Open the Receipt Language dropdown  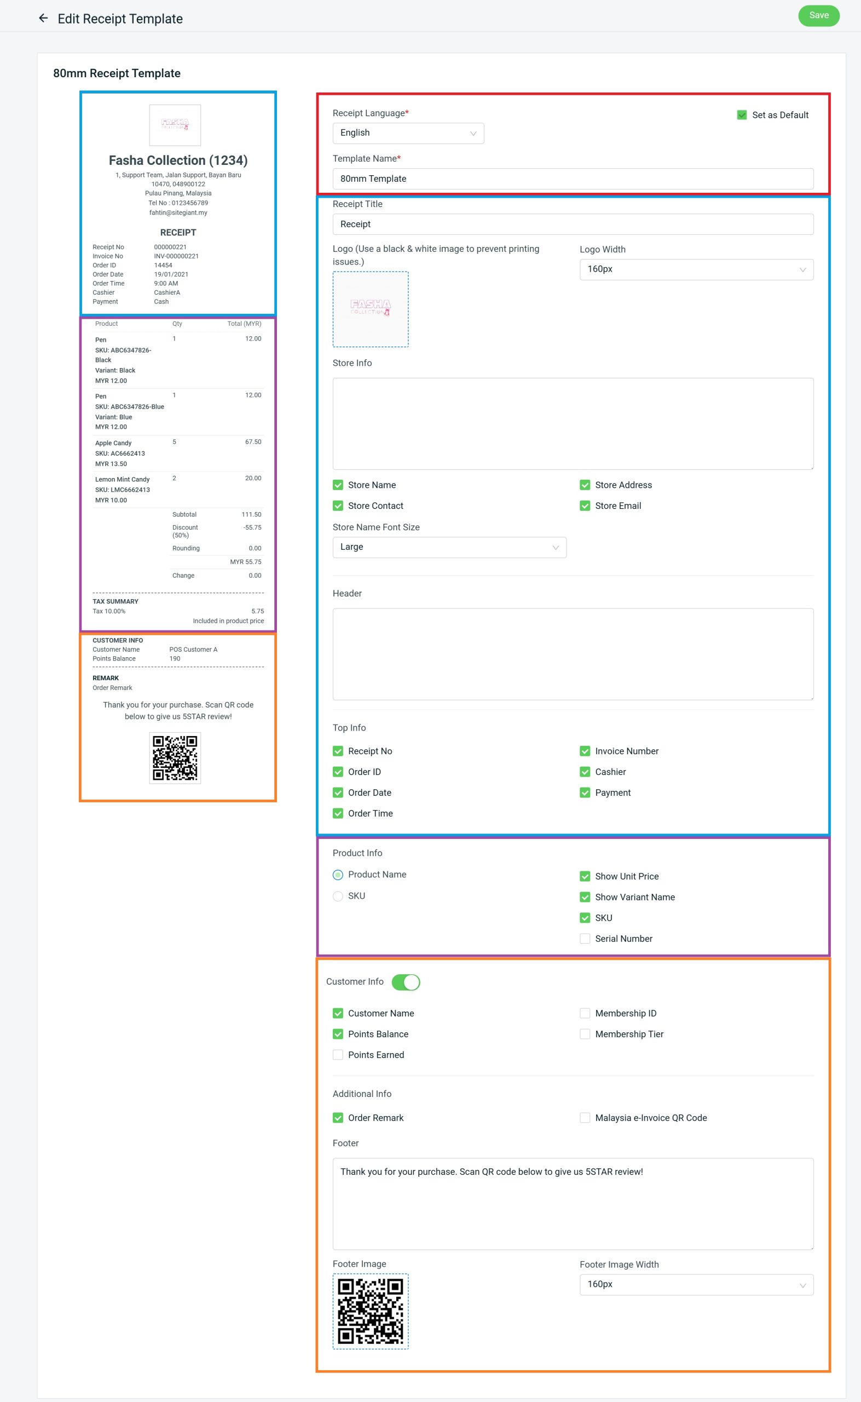[x=408, y=133]
